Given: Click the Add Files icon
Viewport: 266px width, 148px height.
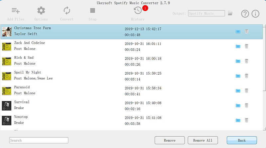Looking at the screenshot, I should click(16, 11).
